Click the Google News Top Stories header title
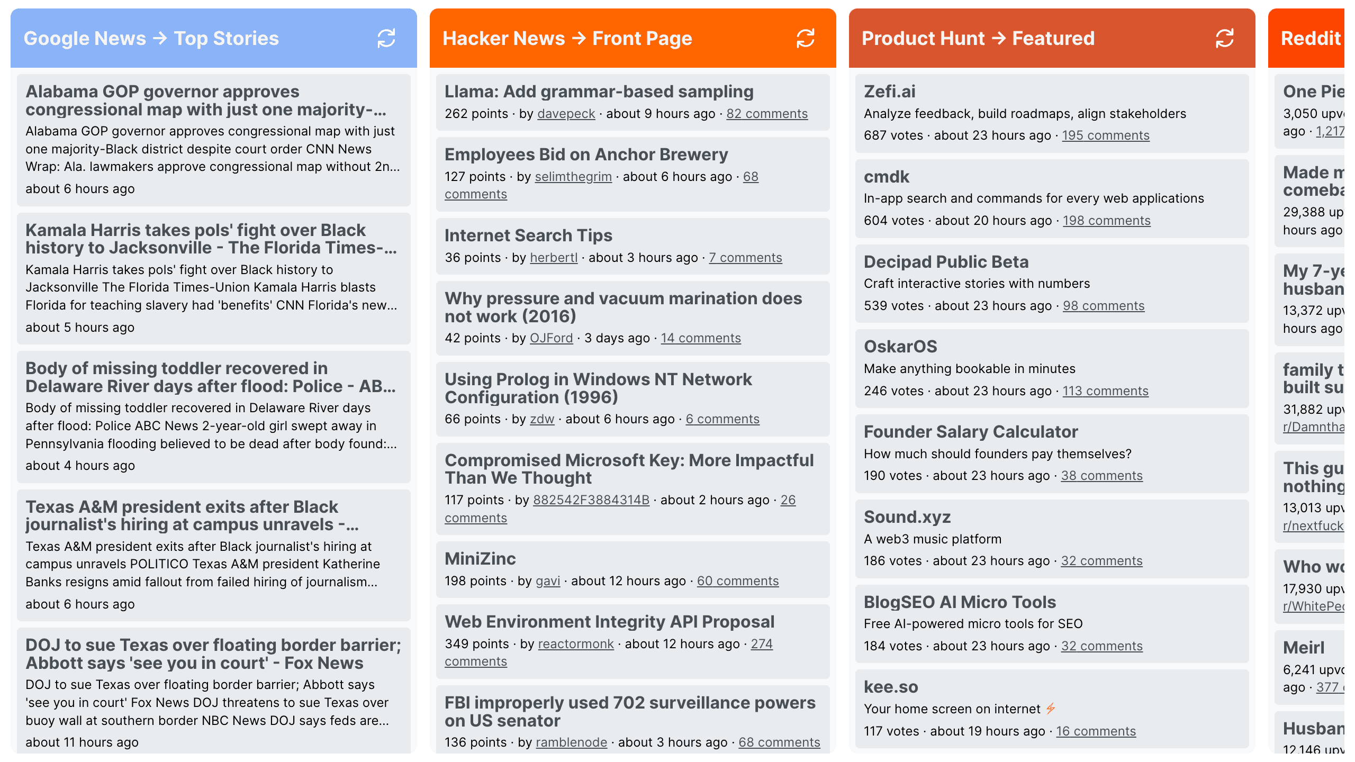The image size is (1355, 762). click(x=151, y=38)
